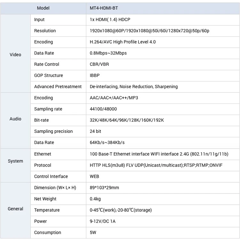Click the System category cell
Image resolution: width=240 pixels, height=243 pixels.
point(15,161)
